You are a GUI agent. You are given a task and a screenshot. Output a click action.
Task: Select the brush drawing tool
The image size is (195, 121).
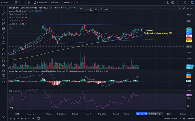coord(3,33)
